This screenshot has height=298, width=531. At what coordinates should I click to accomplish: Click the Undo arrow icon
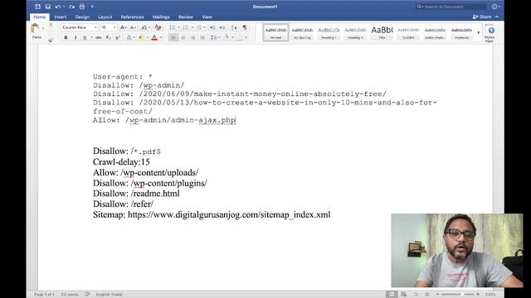(x=58, y=7)
